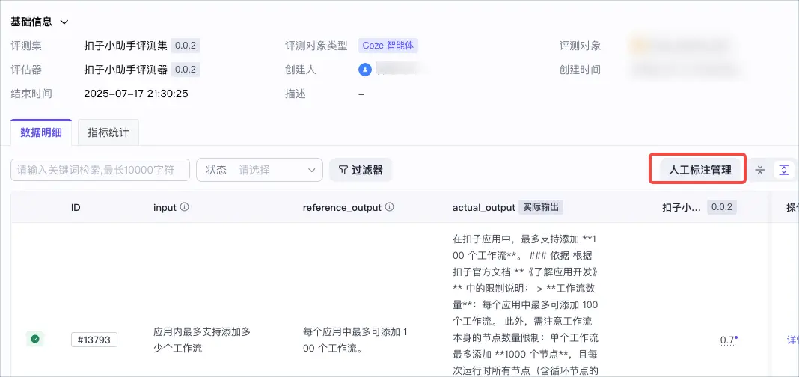The image size is (799, 377).
Task: Click the creator avatar icon
Action: pyautogui.click(x=365, y=70)
